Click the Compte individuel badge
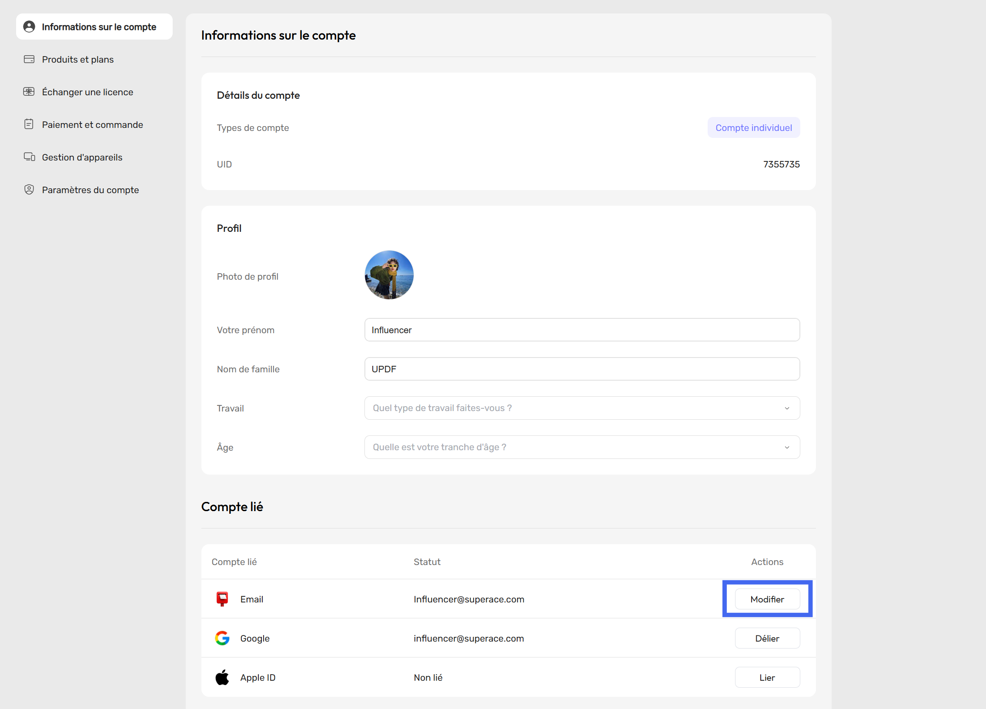 click(x=754, y=127)
